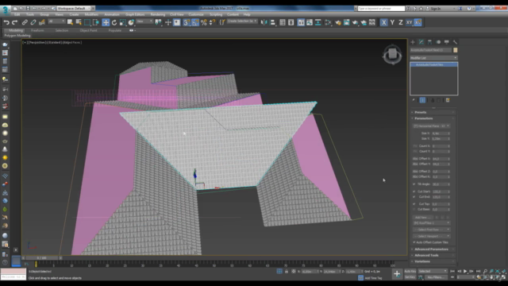
Task: Click the keyword search input field
Action: [x=381, y=9]
